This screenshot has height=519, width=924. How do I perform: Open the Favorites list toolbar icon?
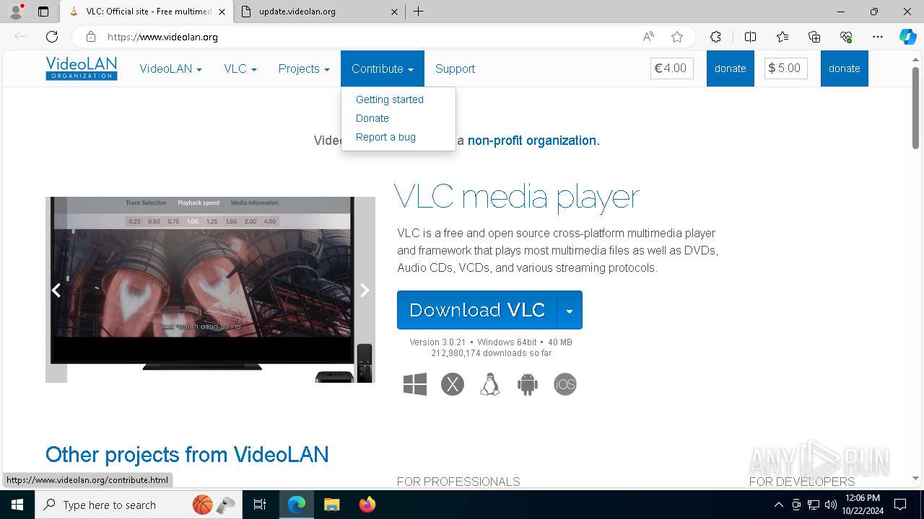coord(783,37)
